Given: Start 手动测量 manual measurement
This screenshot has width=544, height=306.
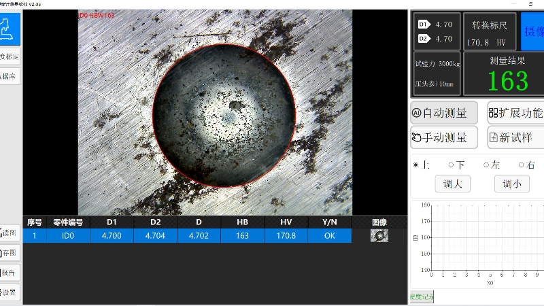Looking at the screenshot, I should [444, 137].
